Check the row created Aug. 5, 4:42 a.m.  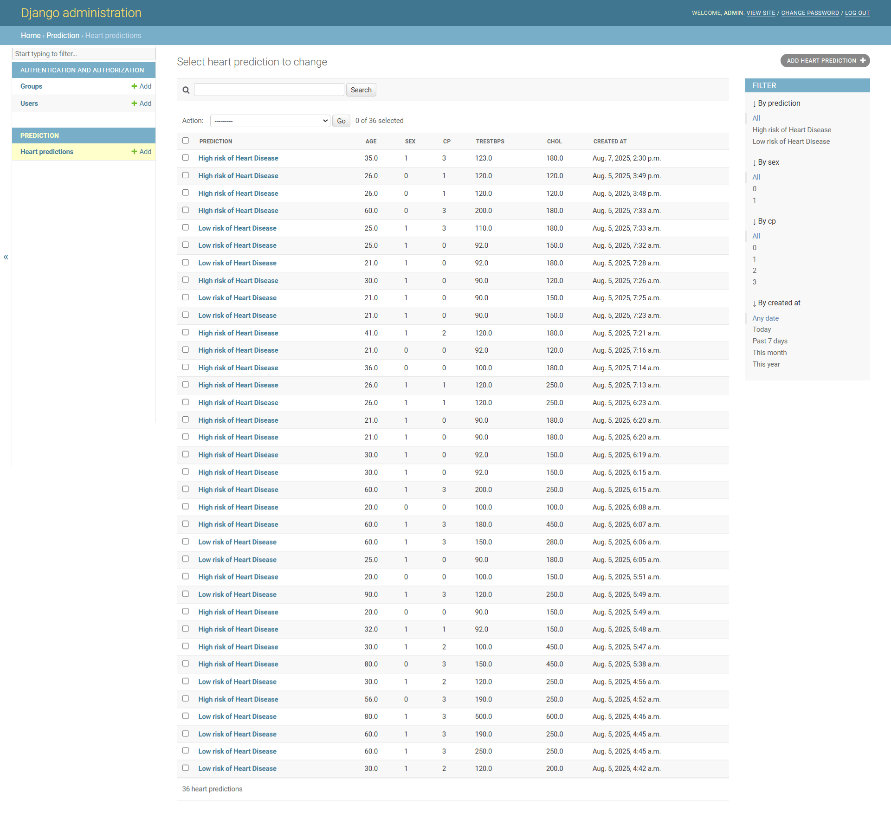click(186, 768)
